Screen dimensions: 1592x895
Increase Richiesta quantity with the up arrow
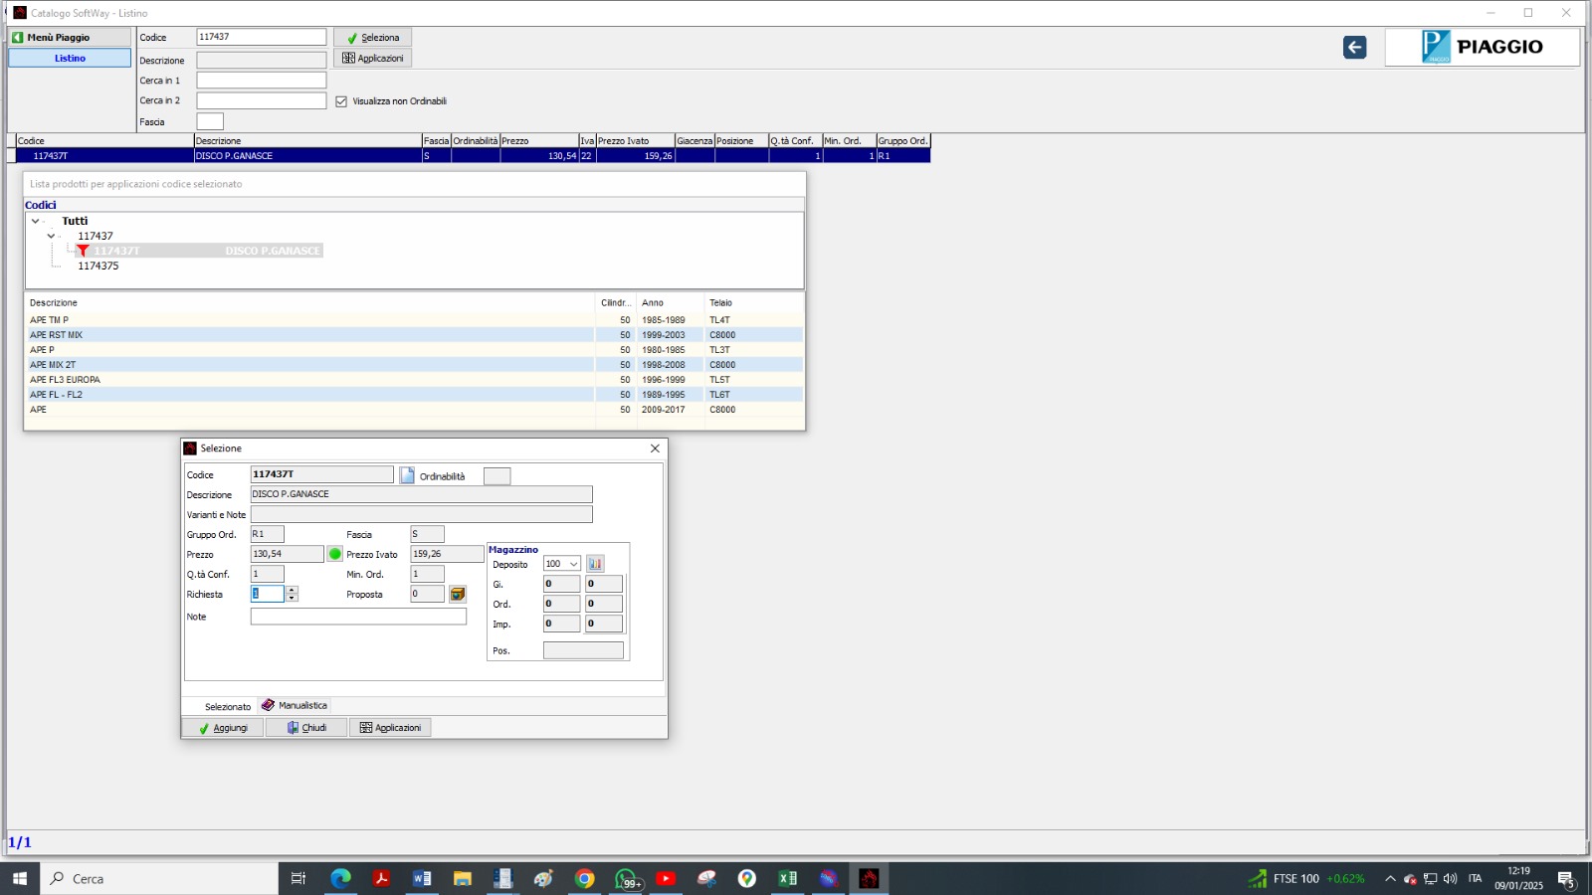tap(292, 590)
